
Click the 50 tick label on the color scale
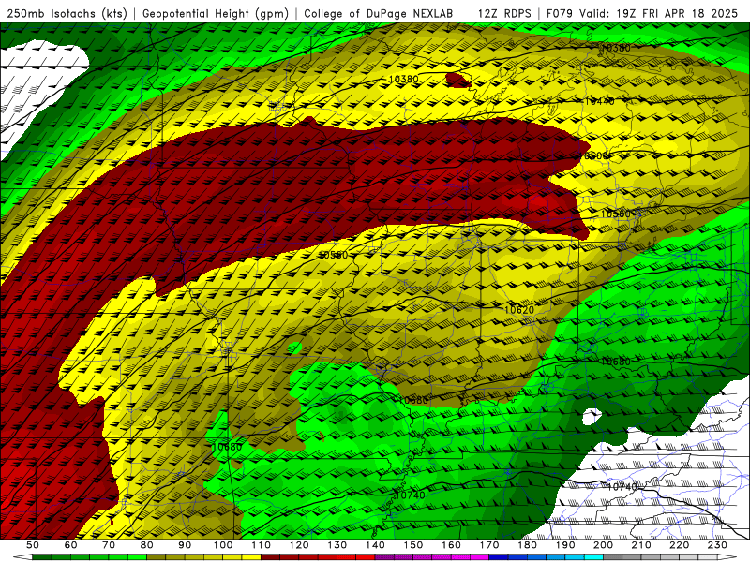pos(33,545)
